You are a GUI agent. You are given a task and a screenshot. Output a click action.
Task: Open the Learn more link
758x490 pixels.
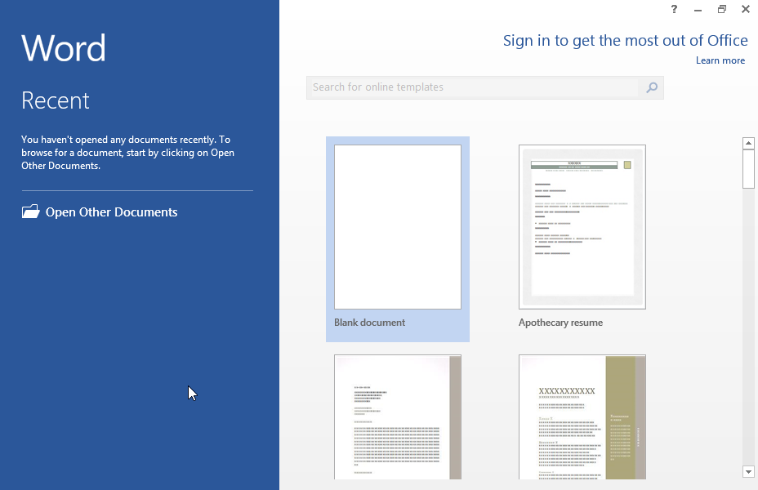(720, 60)
